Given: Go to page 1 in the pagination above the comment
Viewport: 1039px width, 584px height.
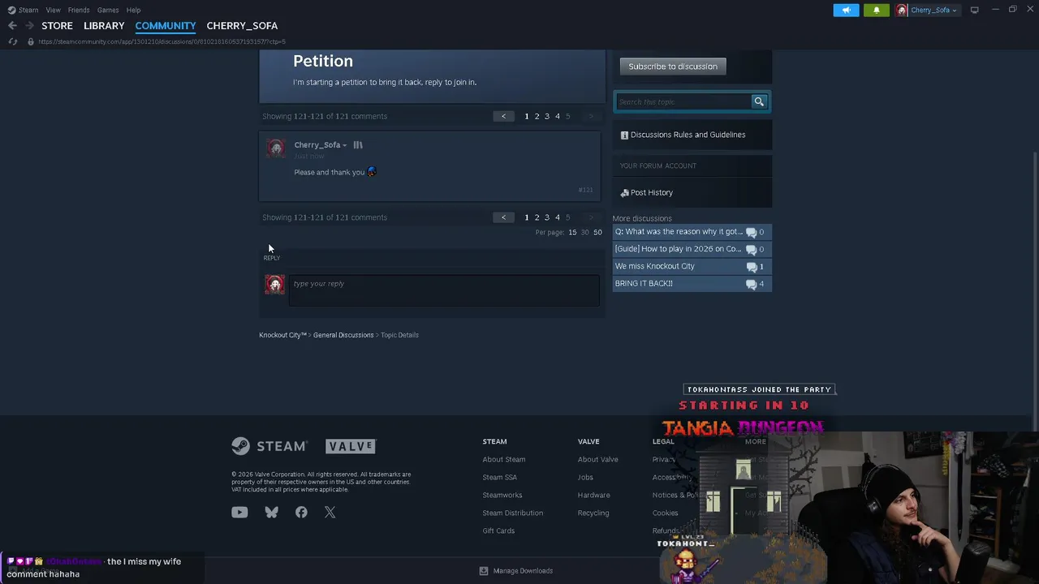Looking at the screenshot, I should [527, 116].
